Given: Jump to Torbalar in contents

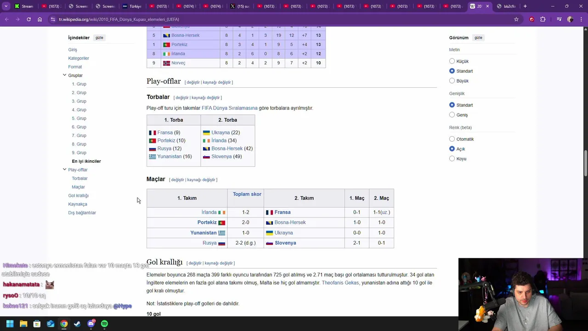Looking at the screenshot, I should 79,178.
